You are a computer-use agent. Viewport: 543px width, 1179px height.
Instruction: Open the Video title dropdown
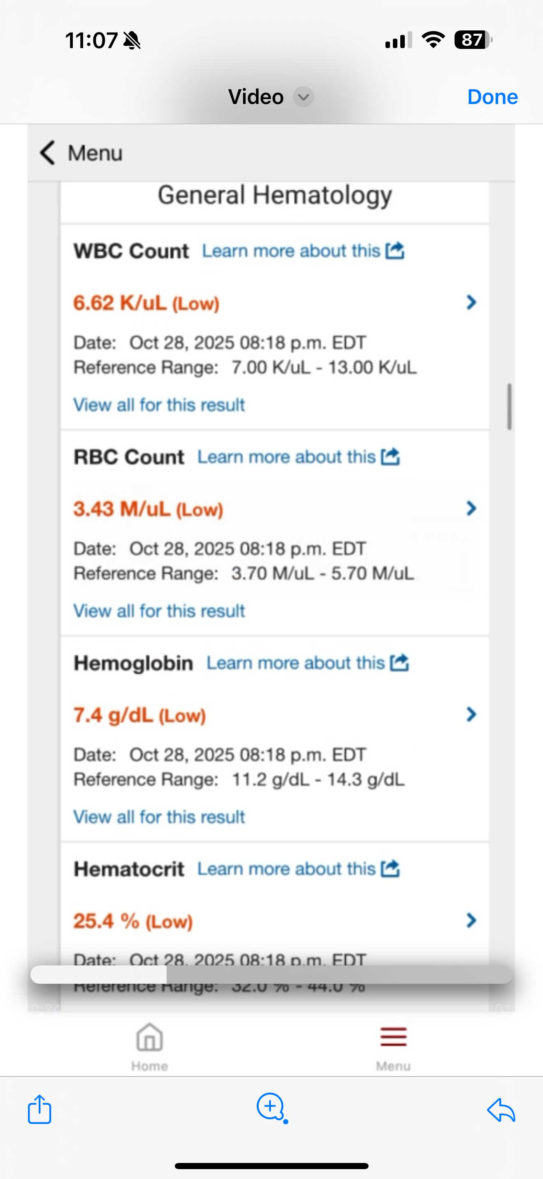click(x=303, y=97)
